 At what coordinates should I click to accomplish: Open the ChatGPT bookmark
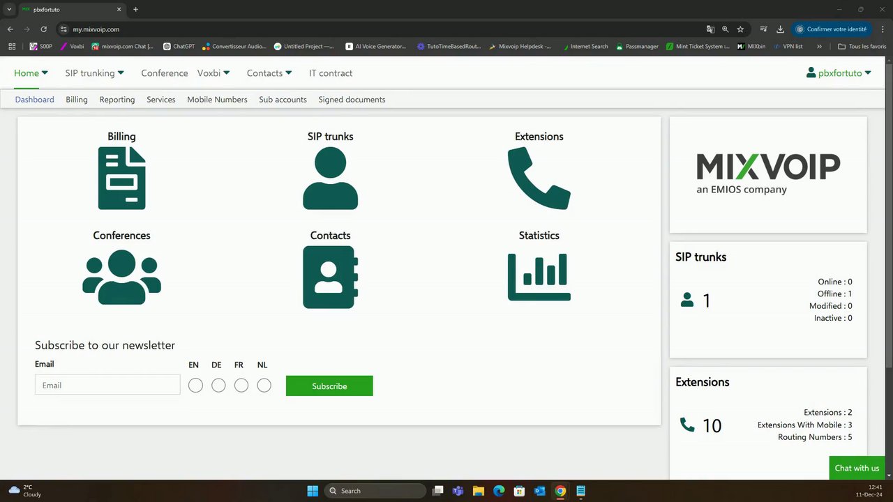click(179, 46)
